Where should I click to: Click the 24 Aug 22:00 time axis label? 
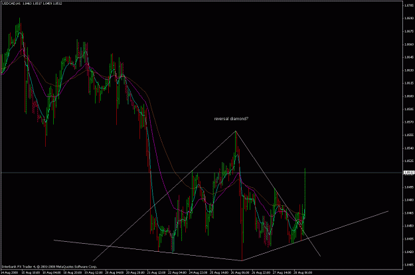coord(199,272)
